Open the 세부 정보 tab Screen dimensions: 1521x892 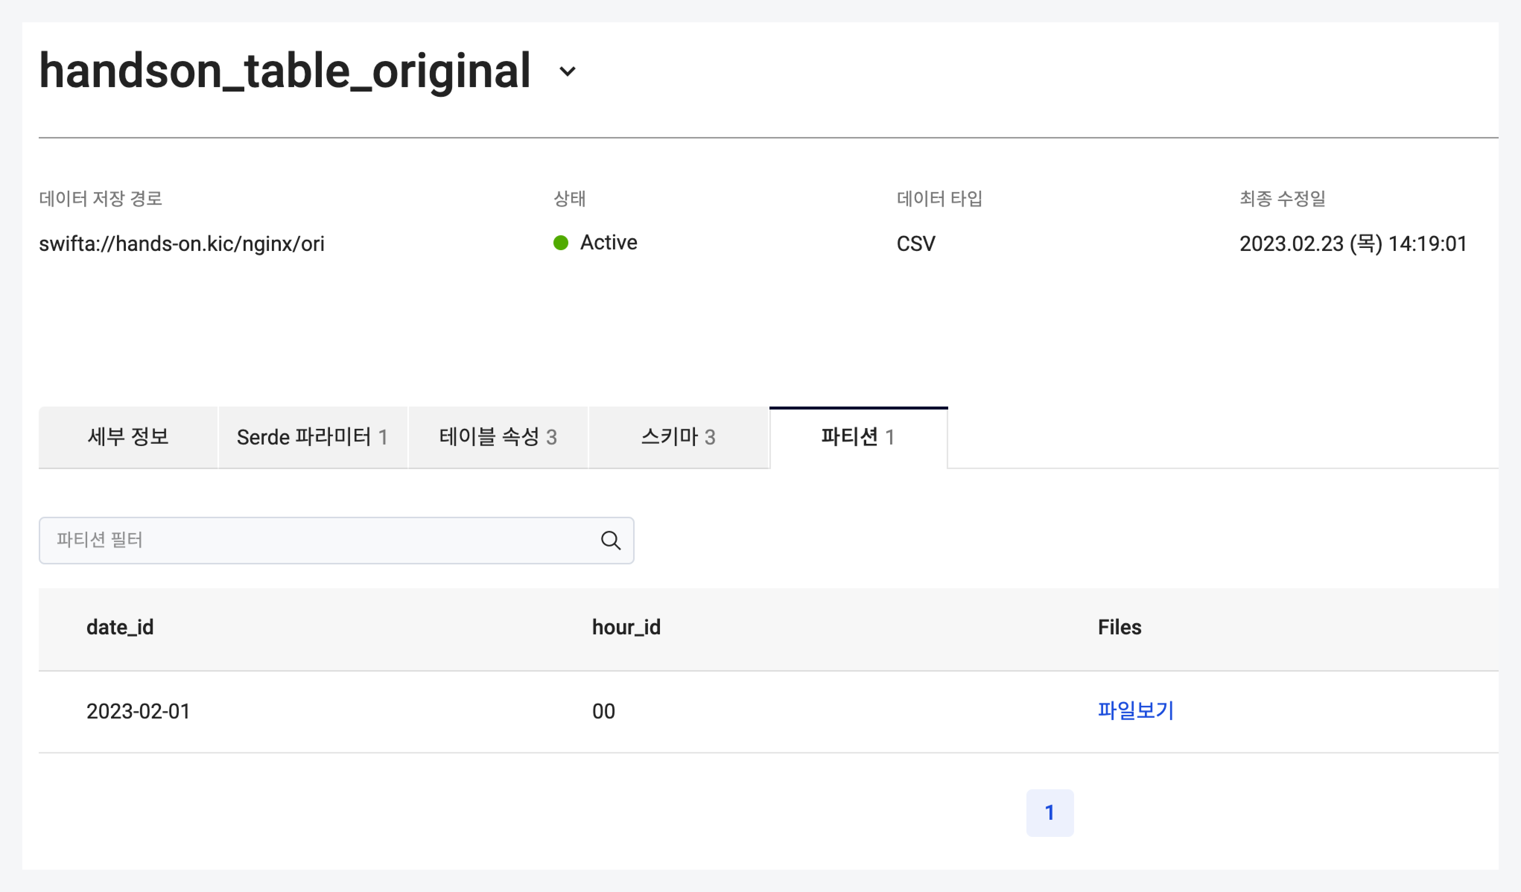(x=128, y=437)
